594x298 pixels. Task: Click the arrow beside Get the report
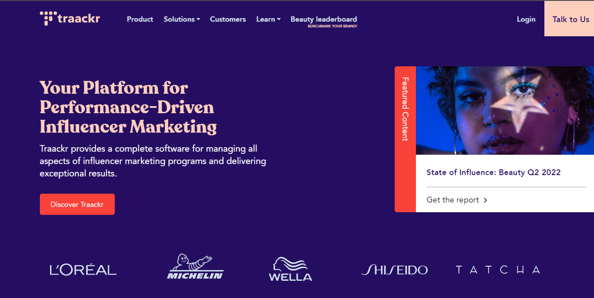(x=485, y=200)
